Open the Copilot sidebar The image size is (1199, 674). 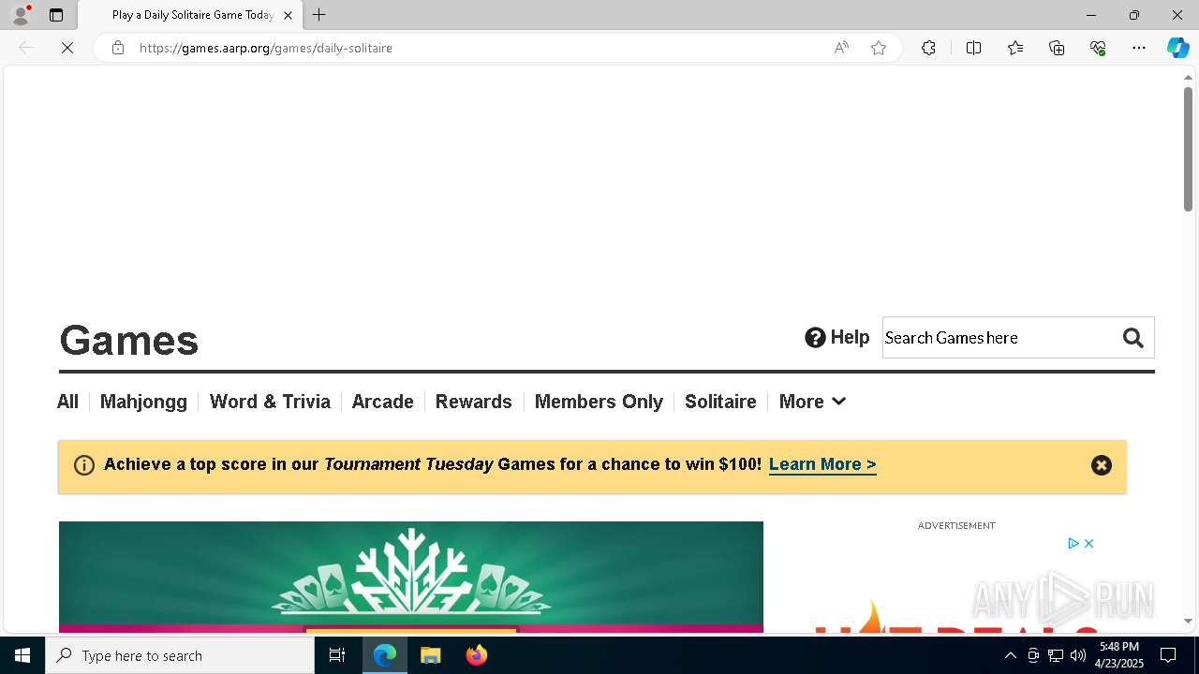tap(1177, 48)
